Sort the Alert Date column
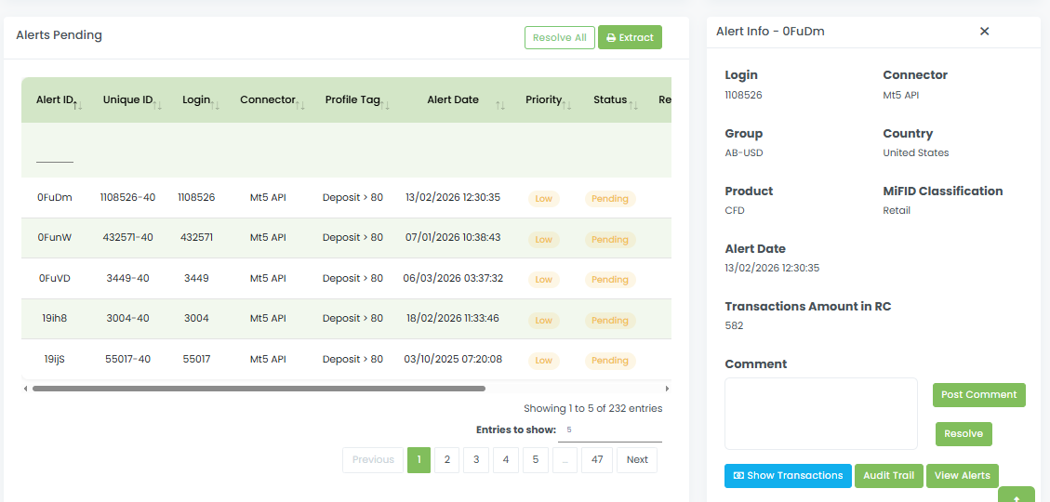This screenshot has width=1050, height=502. click(500, 105)
